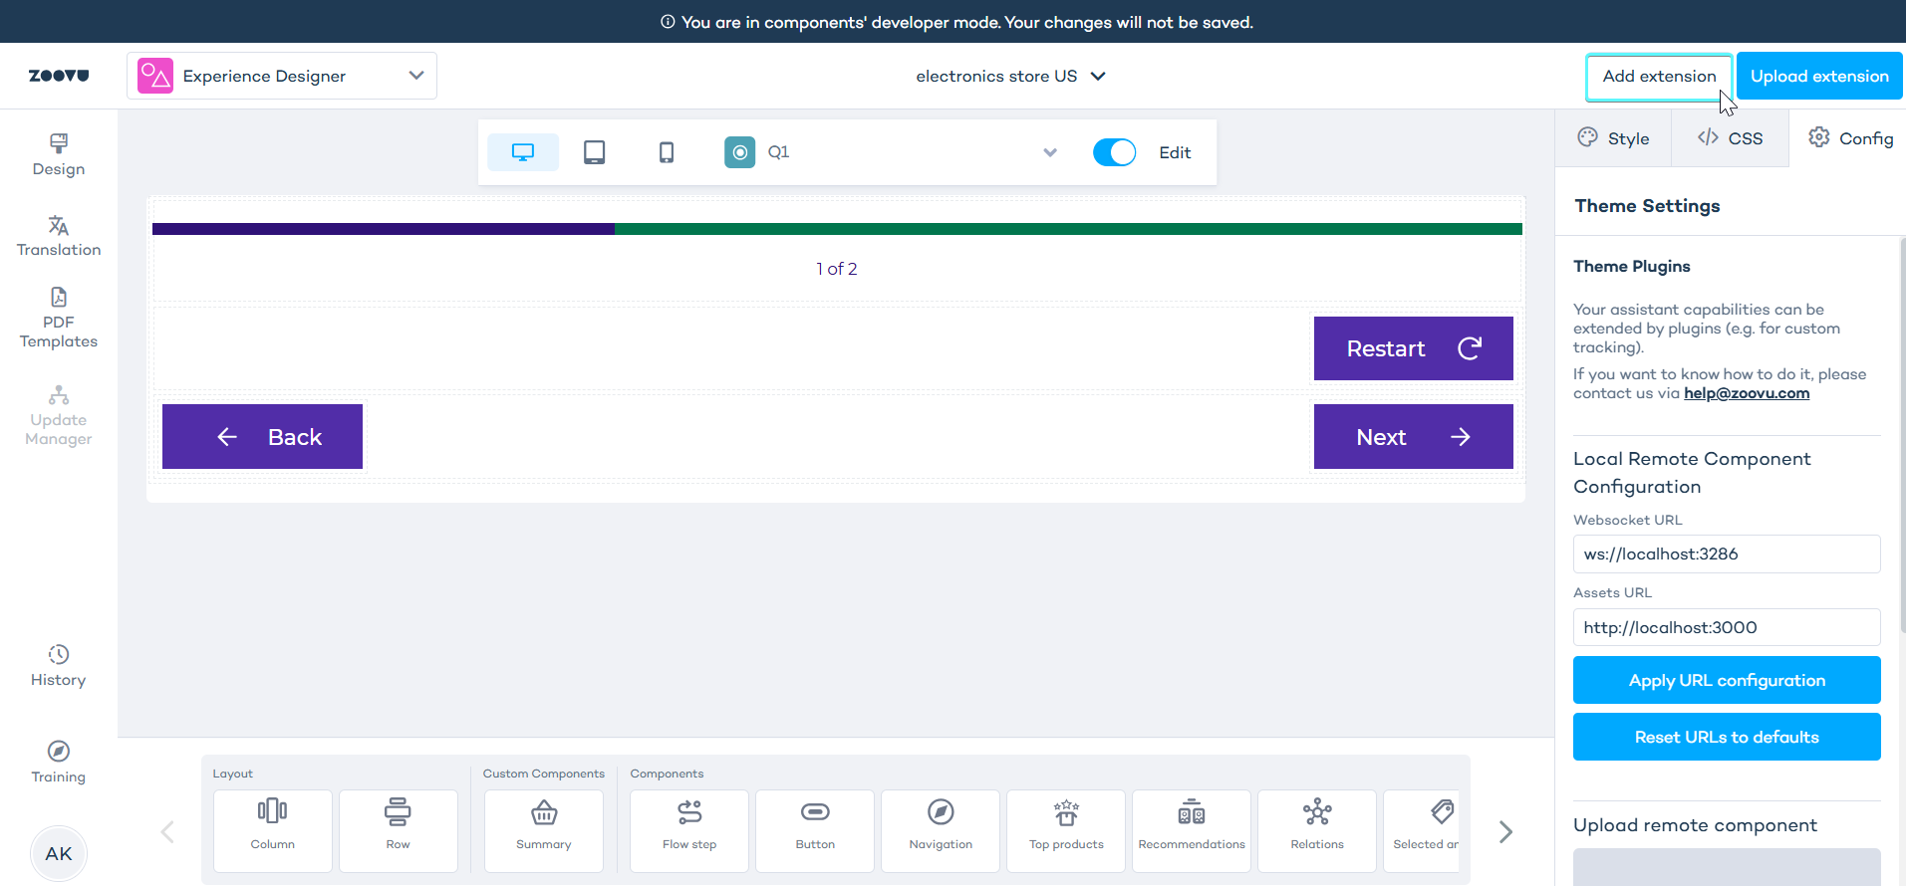Expand the electronics store US selector
This screenshot has width=1906, height=886.
(x=1010, y=76)
